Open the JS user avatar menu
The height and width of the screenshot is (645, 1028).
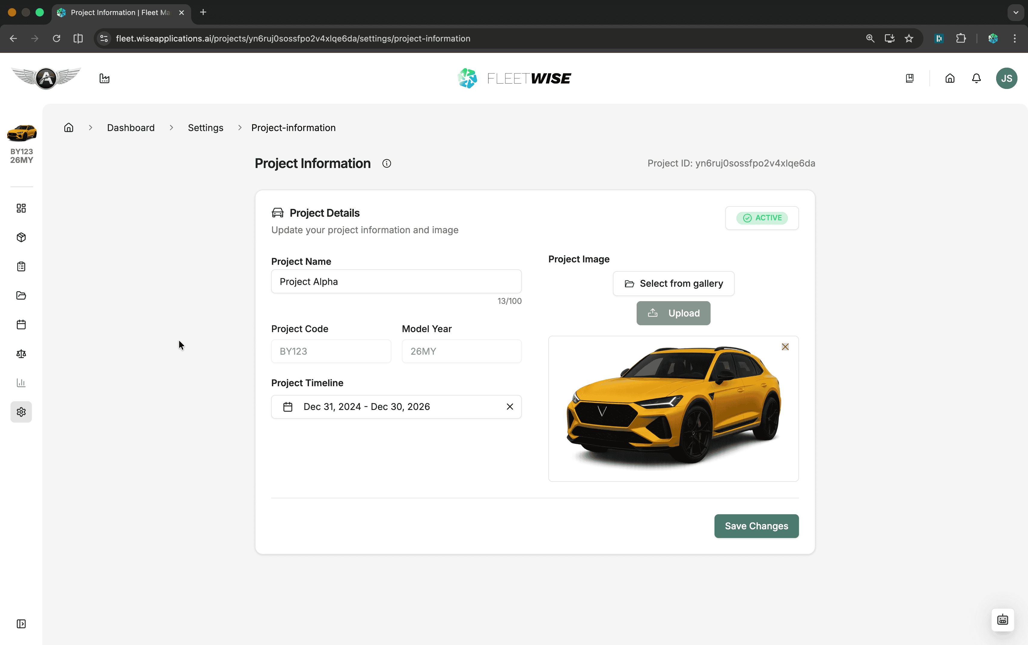1006,78
